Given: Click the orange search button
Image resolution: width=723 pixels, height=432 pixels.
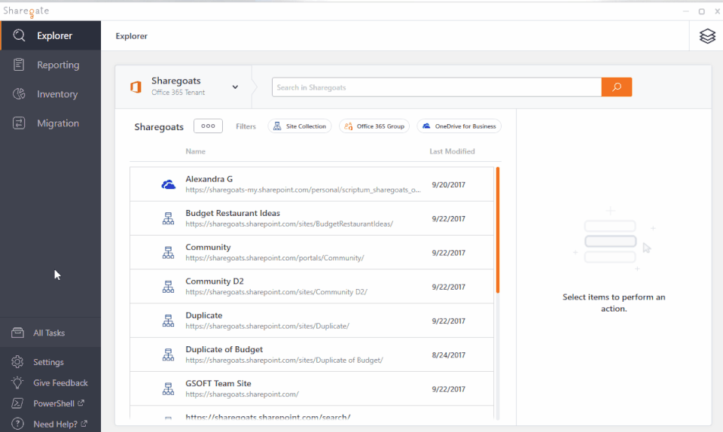Looking at the screenshot, I should pyautogui.click(x=617, y=87).
